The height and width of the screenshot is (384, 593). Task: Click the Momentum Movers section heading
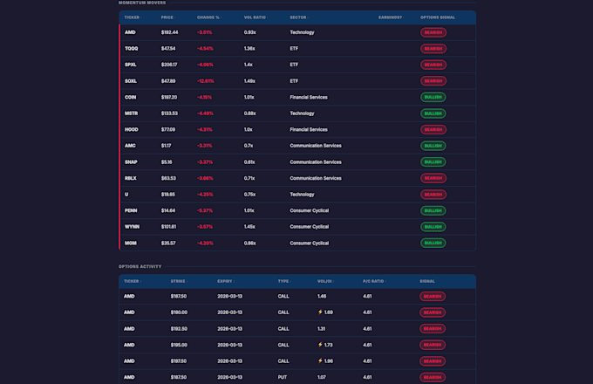[142, 3]
